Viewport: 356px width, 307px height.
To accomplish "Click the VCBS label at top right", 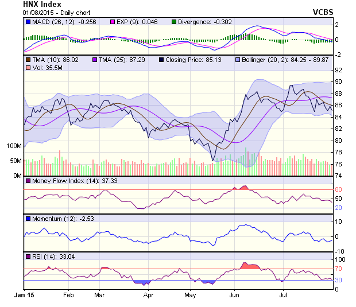I will pos(322,12).
